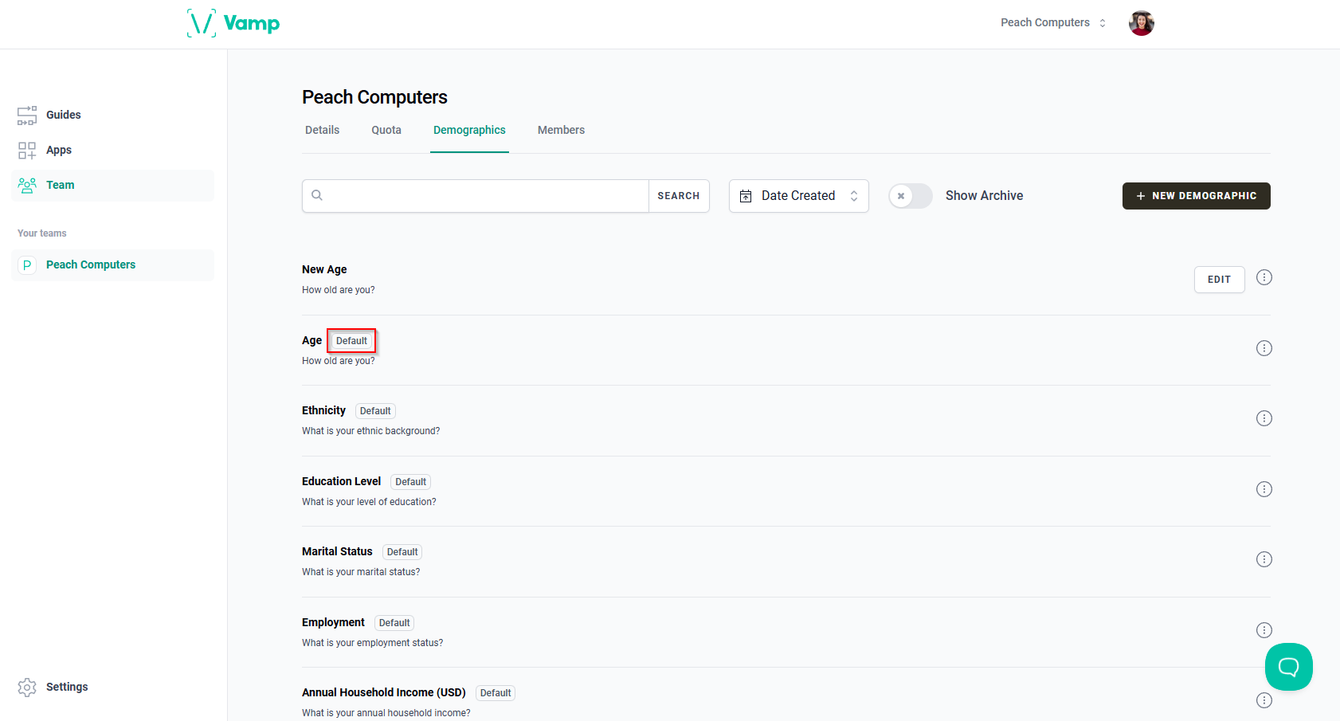This screenshot has height=721, width=1340.
Task: Toggle the Show Archive switch
Action: tap(911, 196)
